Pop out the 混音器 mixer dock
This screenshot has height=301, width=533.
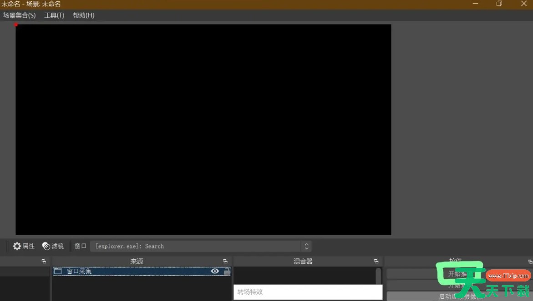click(376, 262)
